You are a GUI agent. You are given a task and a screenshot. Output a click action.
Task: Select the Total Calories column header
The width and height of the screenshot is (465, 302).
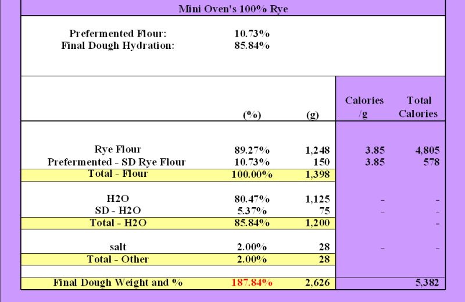(x=418, y=107)
